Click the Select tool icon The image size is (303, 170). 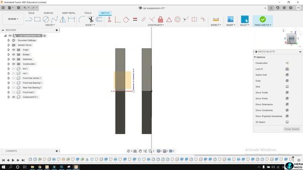(245, 19)
